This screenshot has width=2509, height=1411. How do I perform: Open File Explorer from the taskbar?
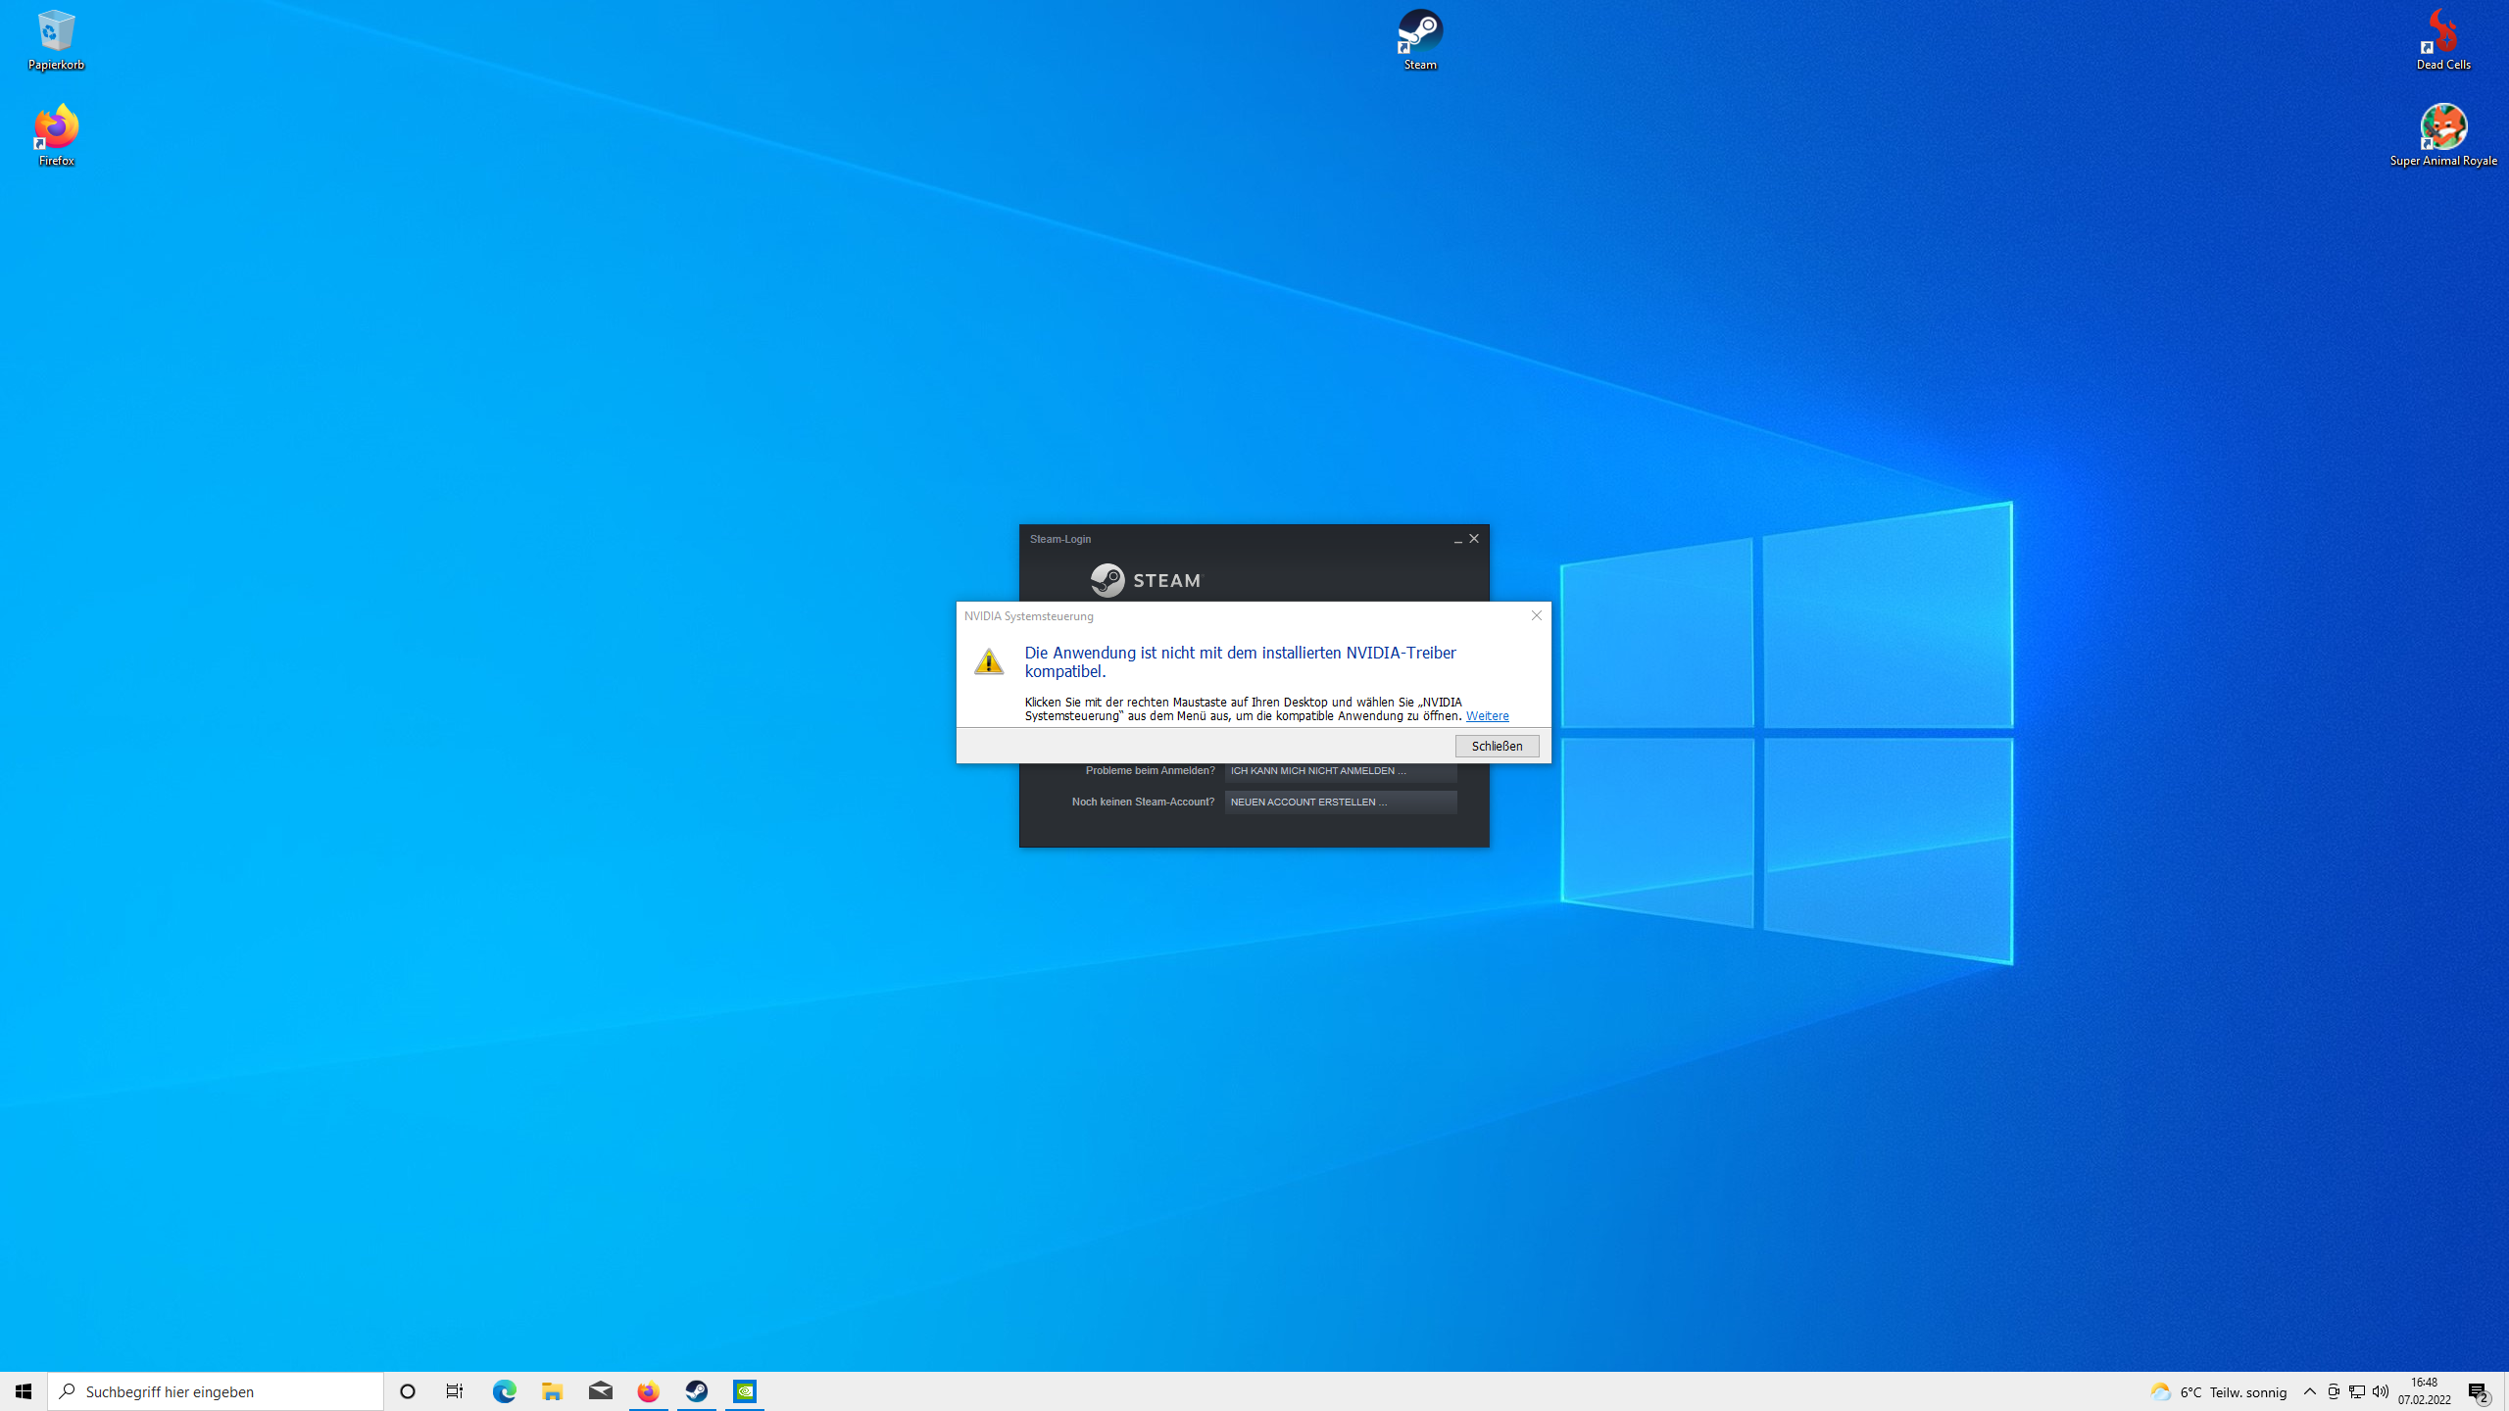(552, 1391)
